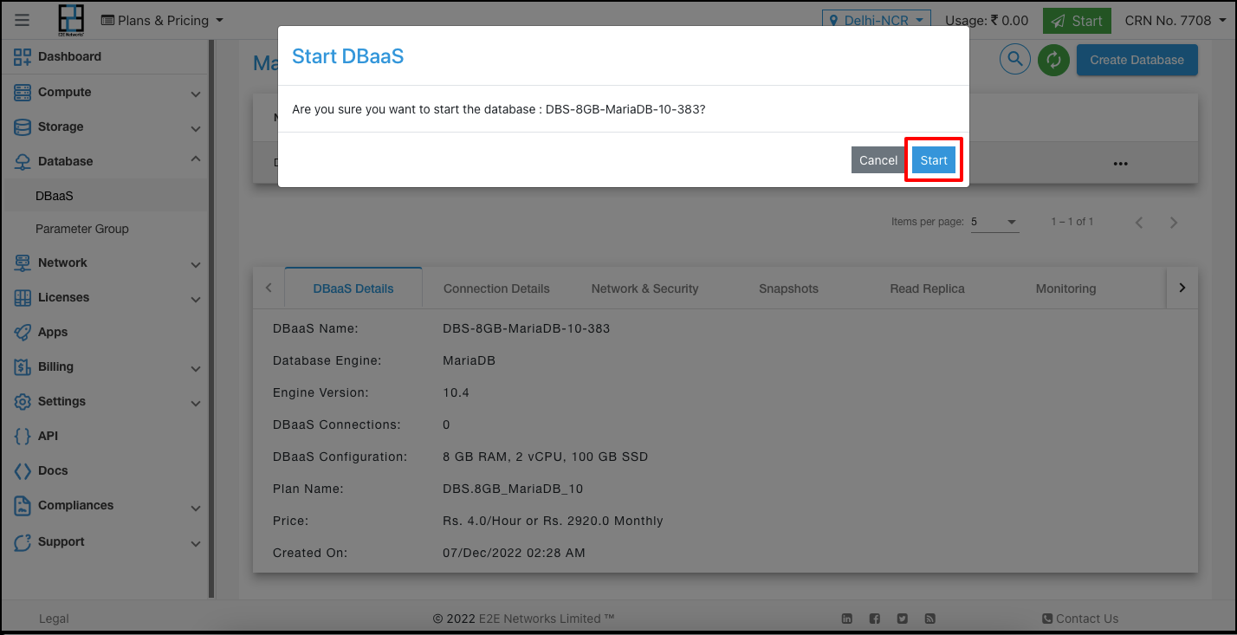
Task: Click the API curly braces icon
Action: pyautogui.click(x=23, y=436)
